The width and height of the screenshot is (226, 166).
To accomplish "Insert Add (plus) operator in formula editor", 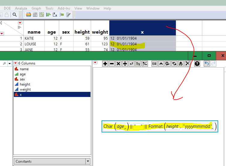I will [105, 64].
